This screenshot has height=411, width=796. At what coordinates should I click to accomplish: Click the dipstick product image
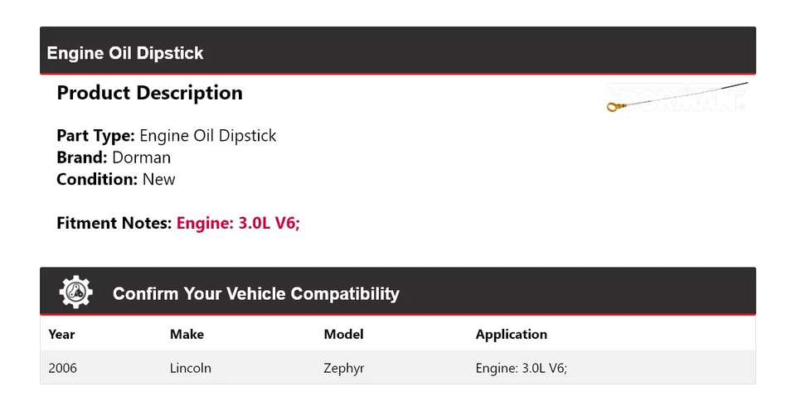pyautogui.click(x=678, y=98)
